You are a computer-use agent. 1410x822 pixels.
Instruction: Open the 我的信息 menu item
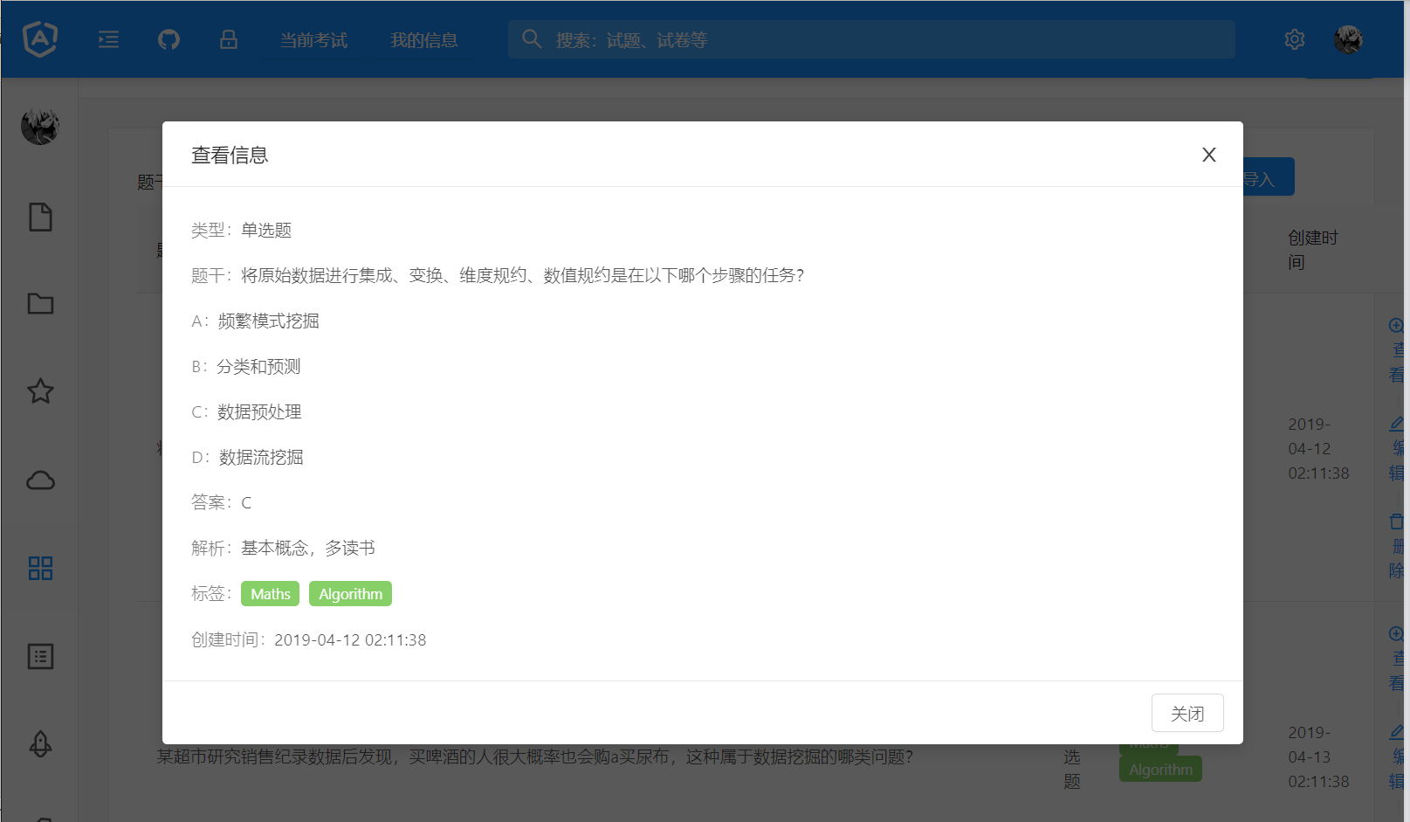tap(423, 40)
